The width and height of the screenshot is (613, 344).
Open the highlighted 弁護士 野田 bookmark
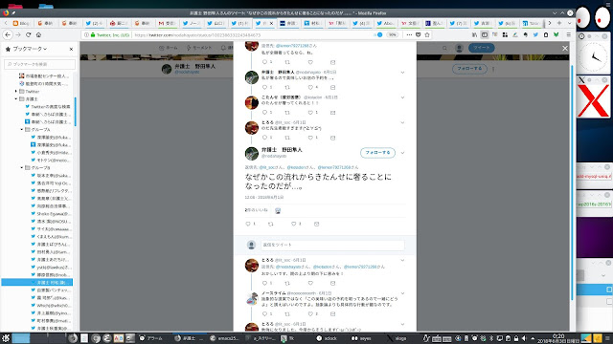tap(37, 282)
